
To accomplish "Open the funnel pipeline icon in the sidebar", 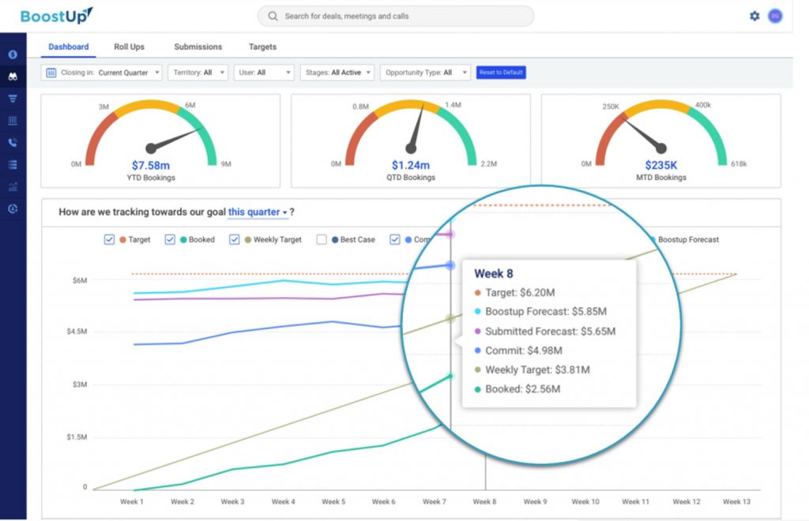I will coord(13,99).
